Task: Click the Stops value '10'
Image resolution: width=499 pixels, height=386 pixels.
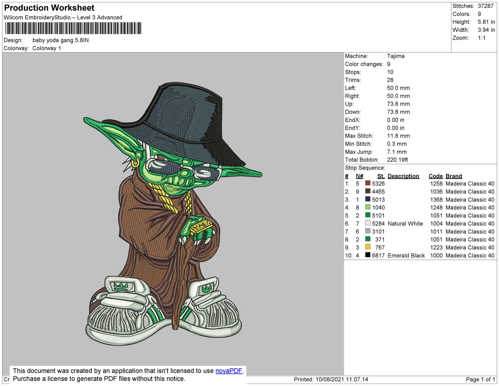Action: [x=390, y=72]
